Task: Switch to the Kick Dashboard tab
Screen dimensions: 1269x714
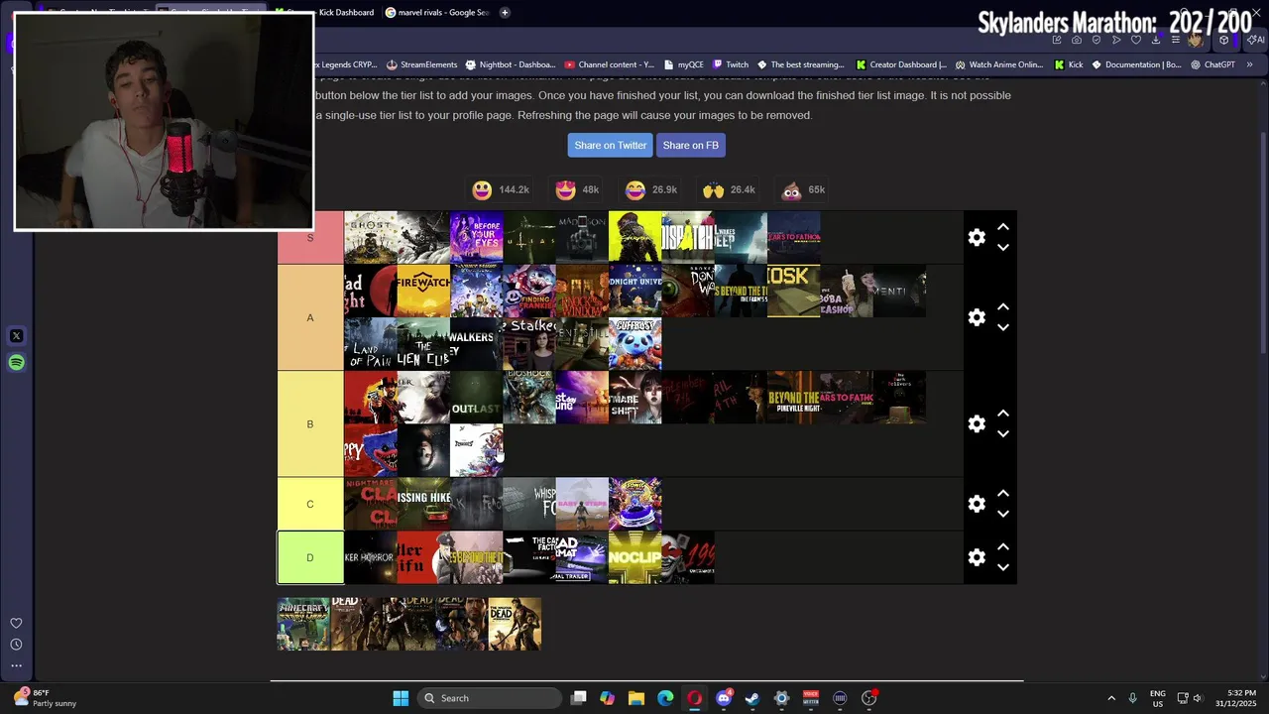Action: pos(325,12)
